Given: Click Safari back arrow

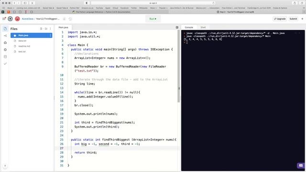Looking at the screenshot, I should (14, 3).
